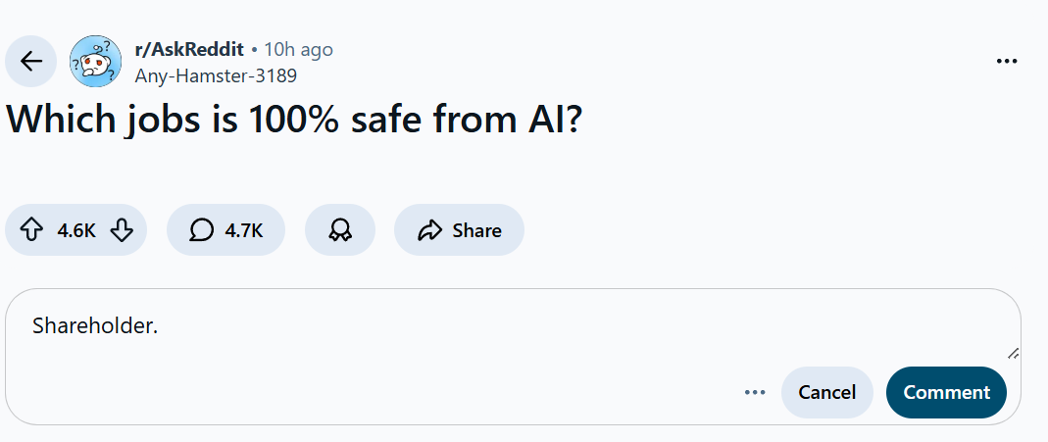
Task: Click the speech bubble comments icon
Action: [201, 230]
